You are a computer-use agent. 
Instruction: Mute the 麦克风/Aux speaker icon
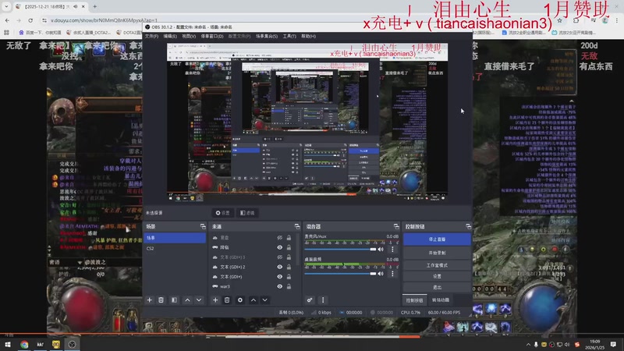[381, 250]
